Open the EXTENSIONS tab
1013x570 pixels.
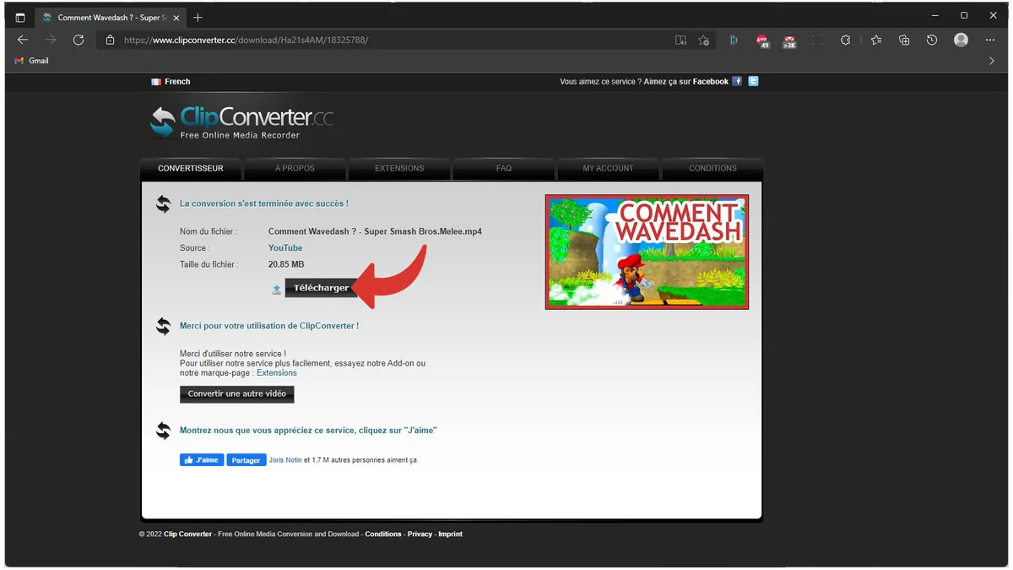click(399, 168)
